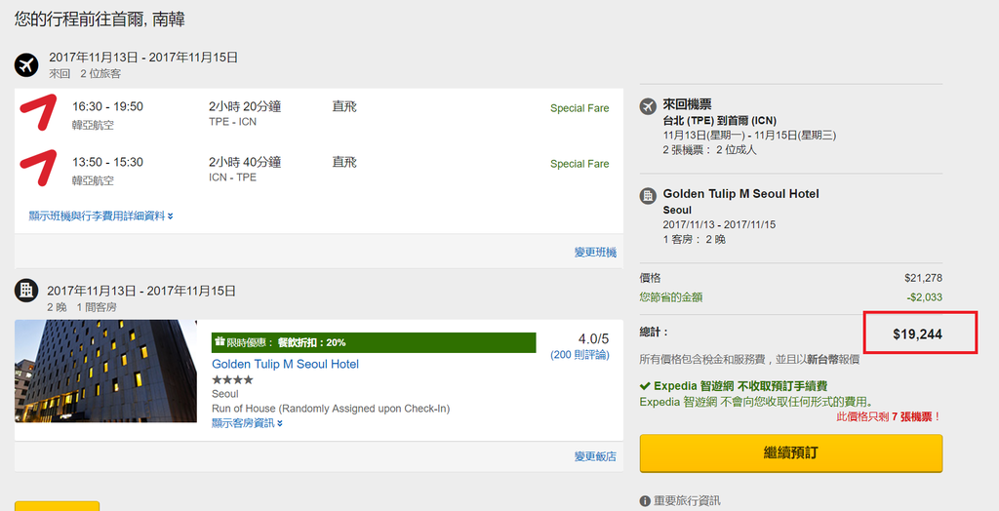This screenshot has width=999, height=511.
Task: Click the 4.0/5 hotel rating score
Action: (593, 338)
